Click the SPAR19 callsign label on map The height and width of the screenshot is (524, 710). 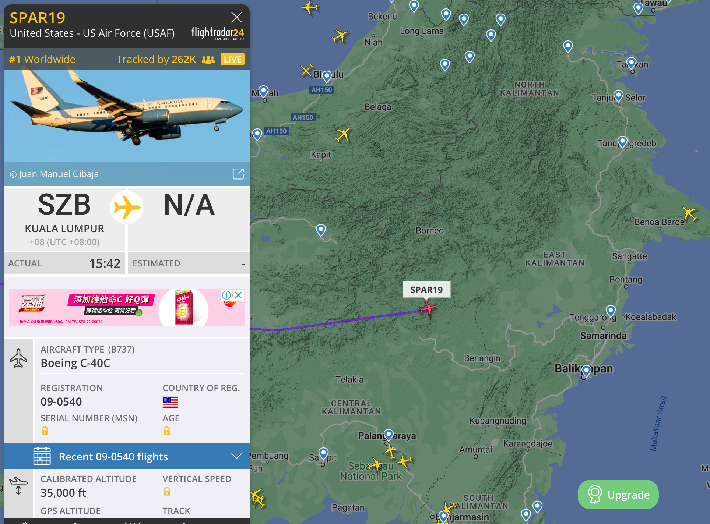tap(426, 290)
